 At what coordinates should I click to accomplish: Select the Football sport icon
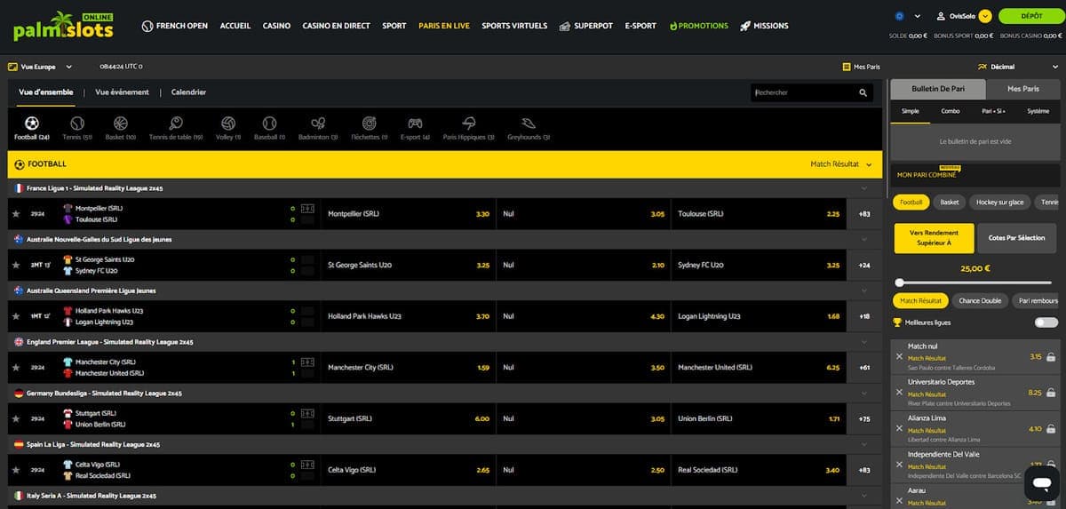[32, 123]
